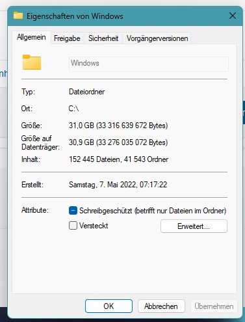The image size is (245, 322).
Task: Open the Freigabe tab
Action: tap(67, 38)
